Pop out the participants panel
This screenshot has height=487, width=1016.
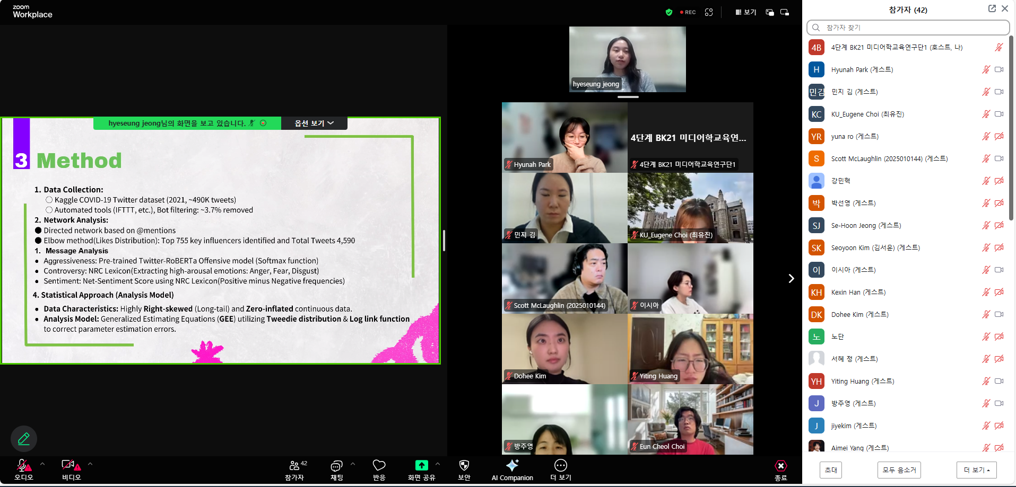pyautogui.click(x=992, y=8)
